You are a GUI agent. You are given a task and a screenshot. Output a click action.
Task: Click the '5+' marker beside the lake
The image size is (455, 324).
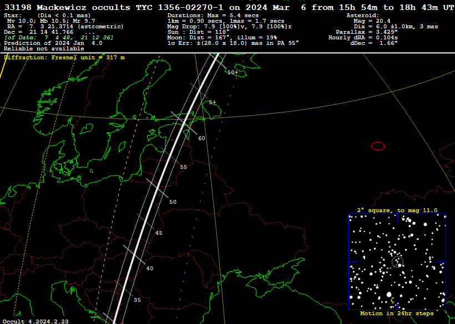(213, 102)
